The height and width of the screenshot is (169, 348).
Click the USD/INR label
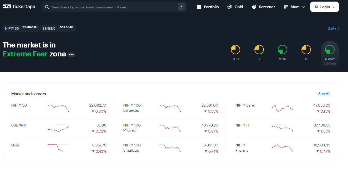pos(19,125)
